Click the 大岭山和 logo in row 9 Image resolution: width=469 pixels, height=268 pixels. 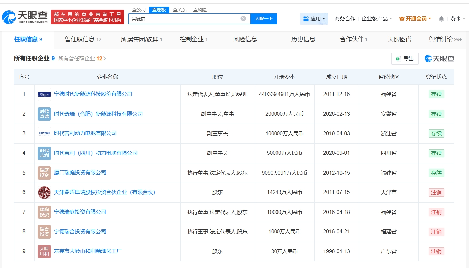tap(44, 251)
